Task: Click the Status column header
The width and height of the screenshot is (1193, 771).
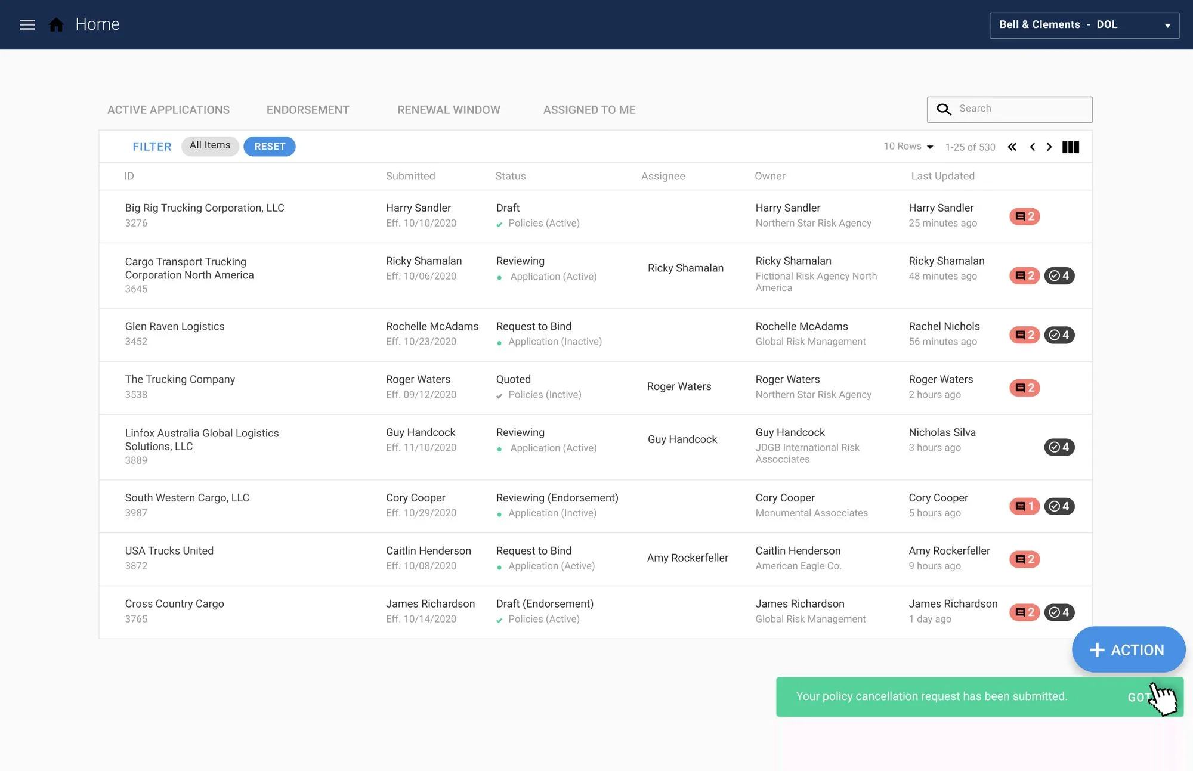Action: [x=511, y=176]
